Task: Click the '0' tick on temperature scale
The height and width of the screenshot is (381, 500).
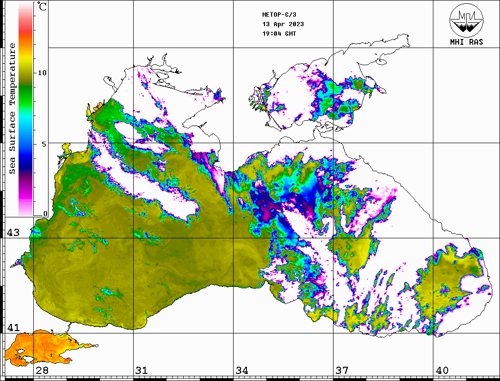Action: [x=45, y=214]
